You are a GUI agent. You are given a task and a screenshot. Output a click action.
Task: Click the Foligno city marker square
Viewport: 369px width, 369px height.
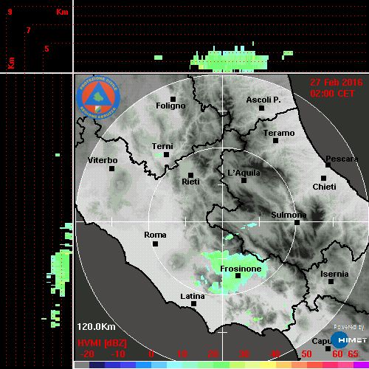[173, 99]
